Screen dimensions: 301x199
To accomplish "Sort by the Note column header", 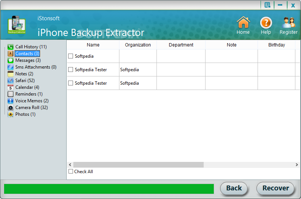I will [x=231, y=45].
